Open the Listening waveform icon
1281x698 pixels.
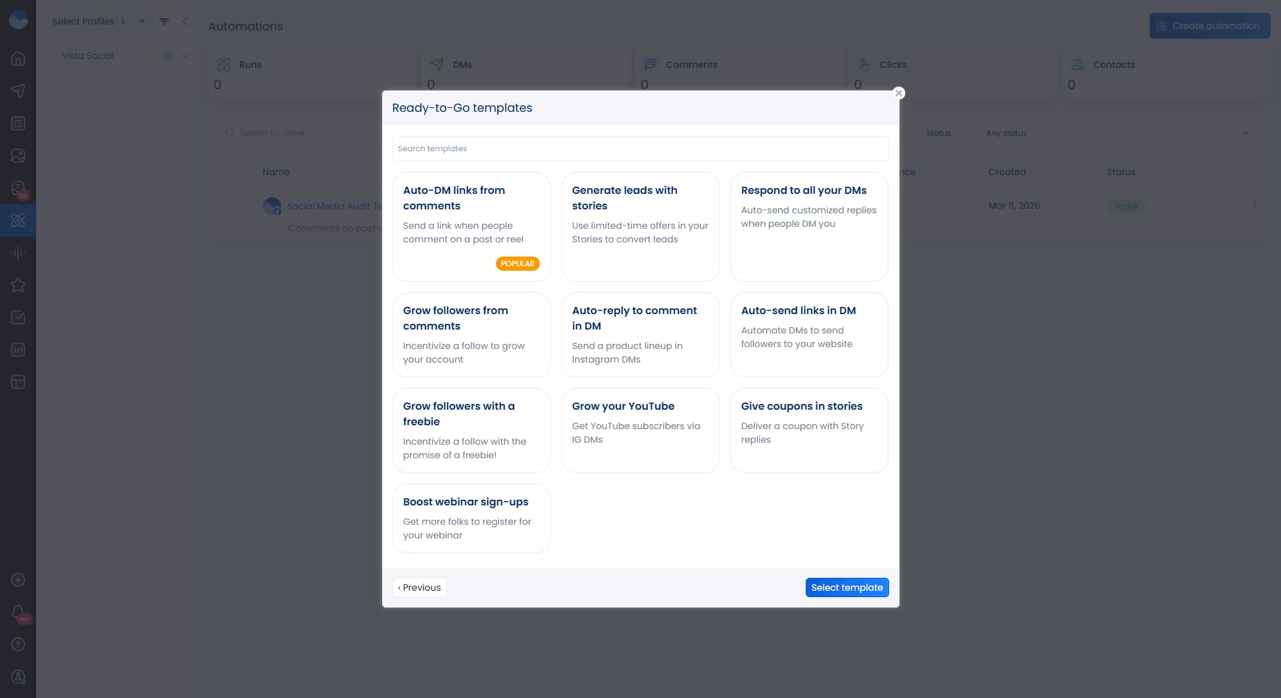[x=17, y=252]
